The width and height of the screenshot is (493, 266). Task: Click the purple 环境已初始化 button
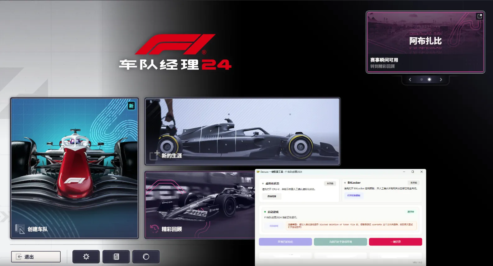click(x=285, y=242)
